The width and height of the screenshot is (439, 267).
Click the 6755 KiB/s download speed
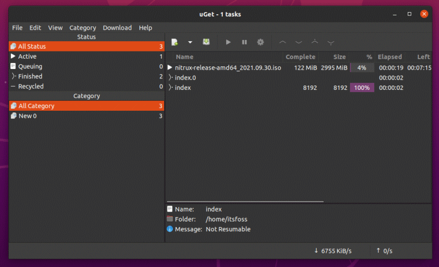pos(336,251)
